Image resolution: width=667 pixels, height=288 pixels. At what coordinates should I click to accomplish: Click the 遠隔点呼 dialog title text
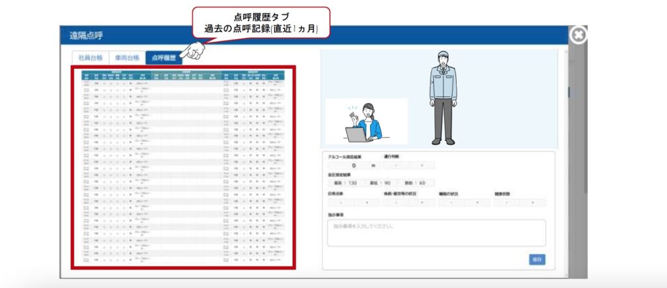(87, 36)
